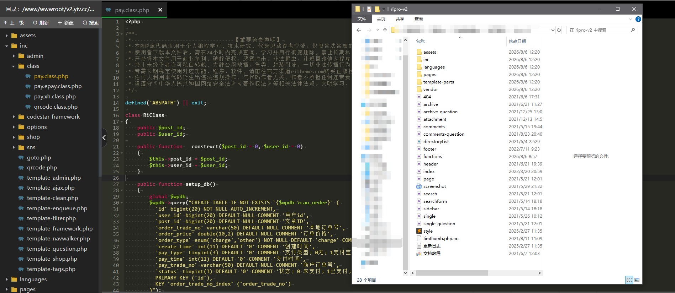Select the 文档教程 shortcut icon
This screenshot has width=675, height=293.
[419, 254]
